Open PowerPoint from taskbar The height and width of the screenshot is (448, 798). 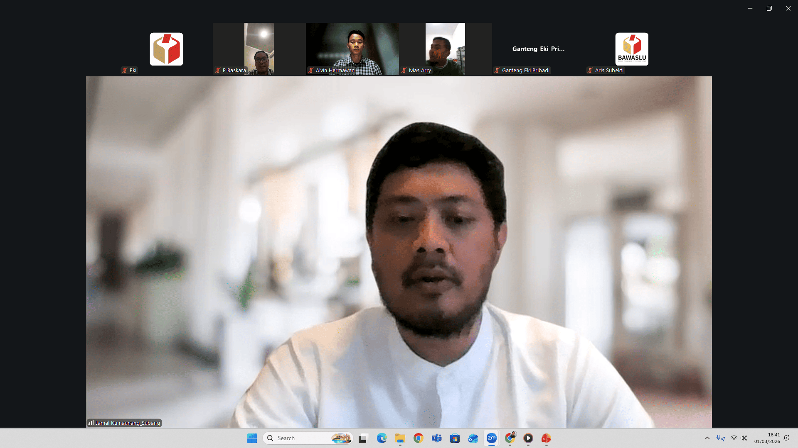coord(546,438)
